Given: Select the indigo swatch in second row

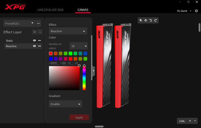Looking at the screenshot, I should pyautogui.click(x=55, y=59).
